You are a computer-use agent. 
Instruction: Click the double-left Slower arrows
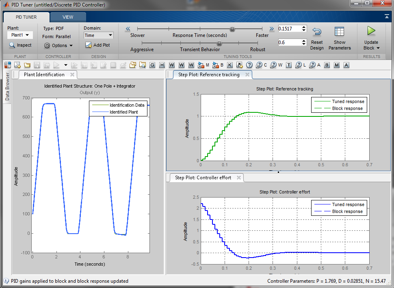click(x=128, y=29)
